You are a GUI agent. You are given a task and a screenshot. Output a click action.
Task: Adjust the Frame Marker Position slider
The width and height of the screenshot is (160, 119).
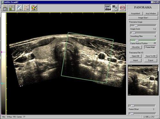[x=143, y=40]
